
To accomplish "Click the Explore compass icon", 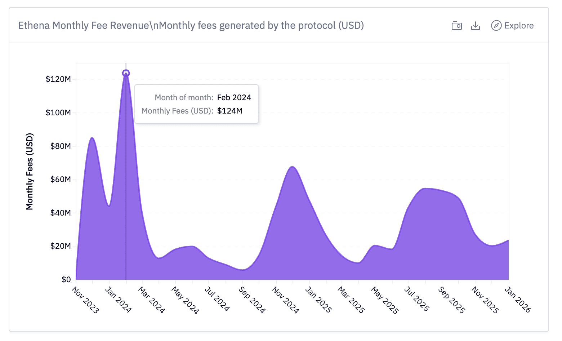I will pyautogui.click(x=496, y=26).
